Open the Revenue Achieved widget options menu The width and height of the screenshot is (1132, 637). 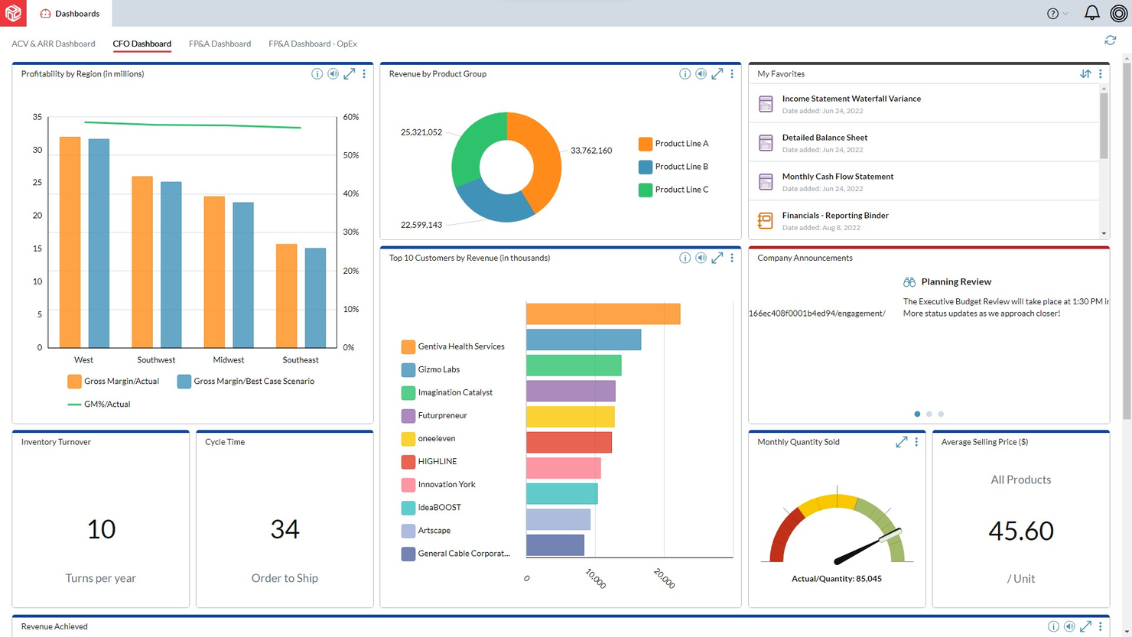tap(1099, 626)
